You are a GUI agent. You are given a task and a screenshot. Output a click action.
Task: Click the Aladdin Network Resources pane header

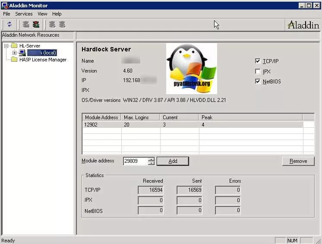click(x=38, y=35)
